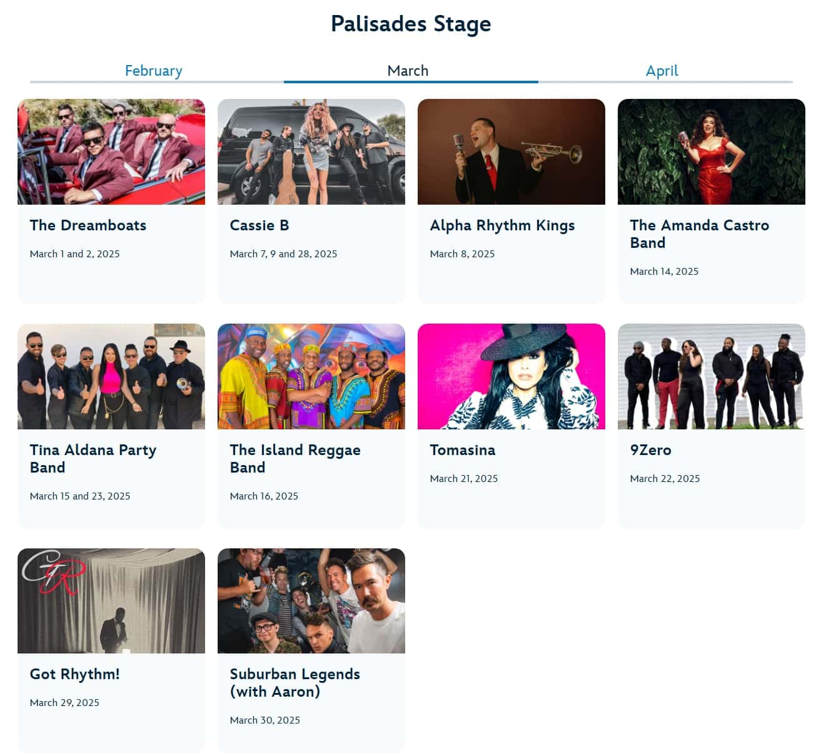Click the Tomasina artist photo
The image size is (826, 753).
[x=511, y=376]
